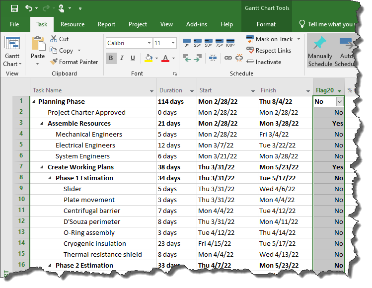Viewport: 372px width, 288px height.
Task: Open Customize Quick Access Toolbar arrow
Action: [x=80, y=8]
